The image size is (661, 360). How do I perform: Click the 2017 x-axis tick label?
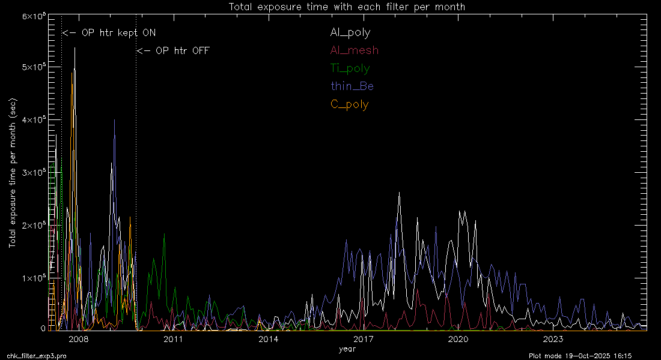(x=363, y=340)
